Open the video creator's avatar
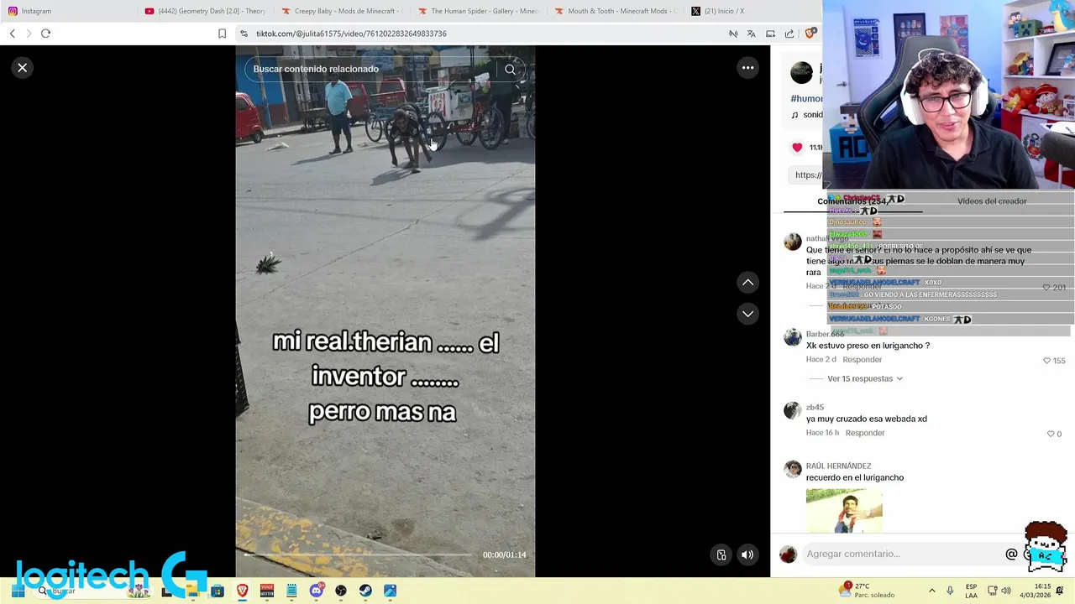Screen dimensions: 1075x604 [801, 73]
